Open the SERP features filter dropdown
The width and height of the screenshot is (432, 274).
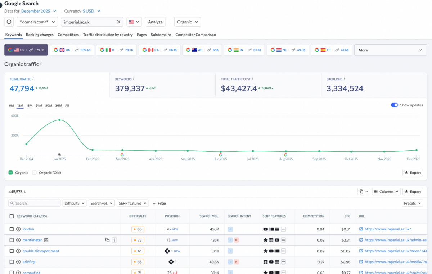point(132,203)
